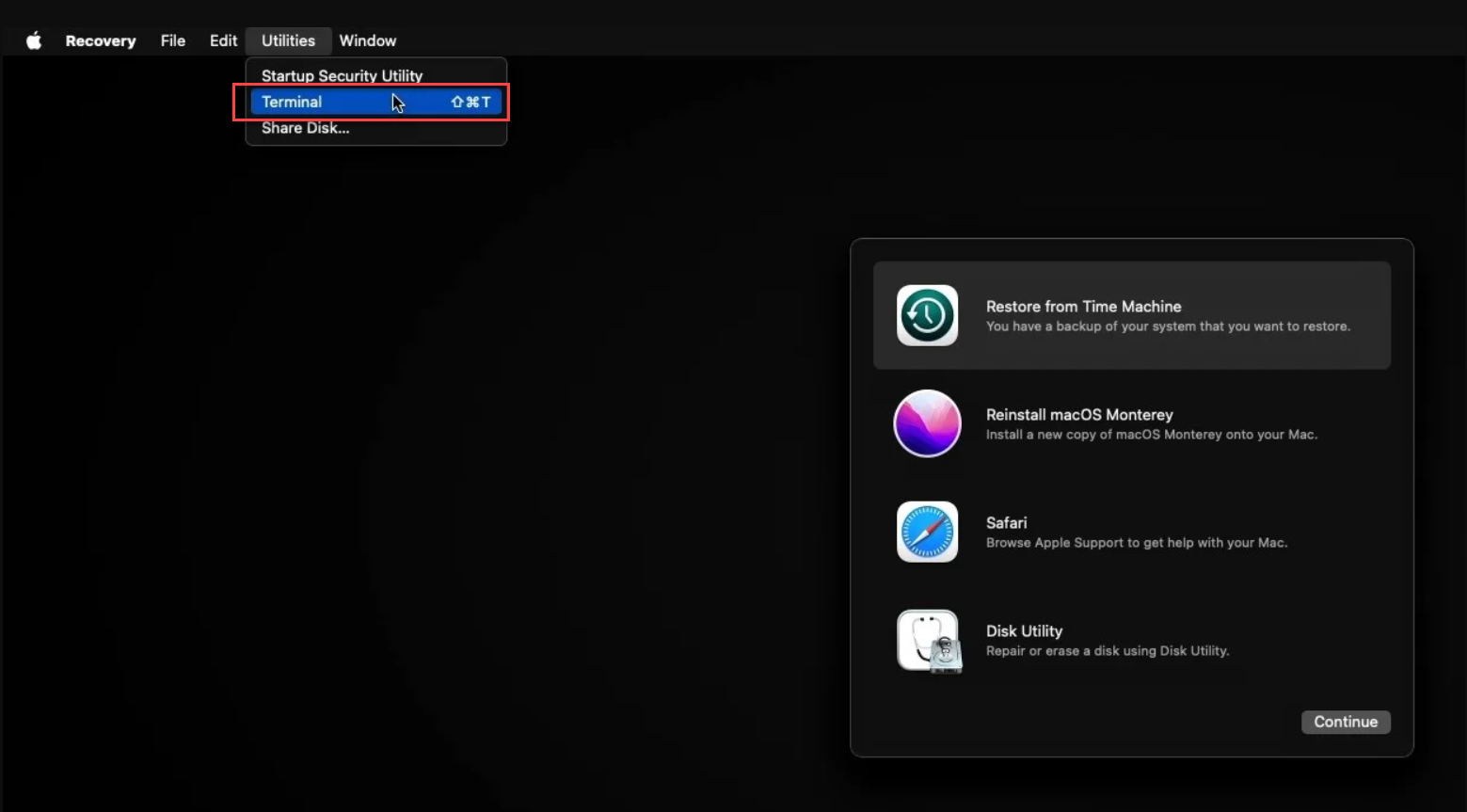Viewport: 1467px width, 812px height.
Task: Open the Apple menu logo
Action: pos(34,40)
